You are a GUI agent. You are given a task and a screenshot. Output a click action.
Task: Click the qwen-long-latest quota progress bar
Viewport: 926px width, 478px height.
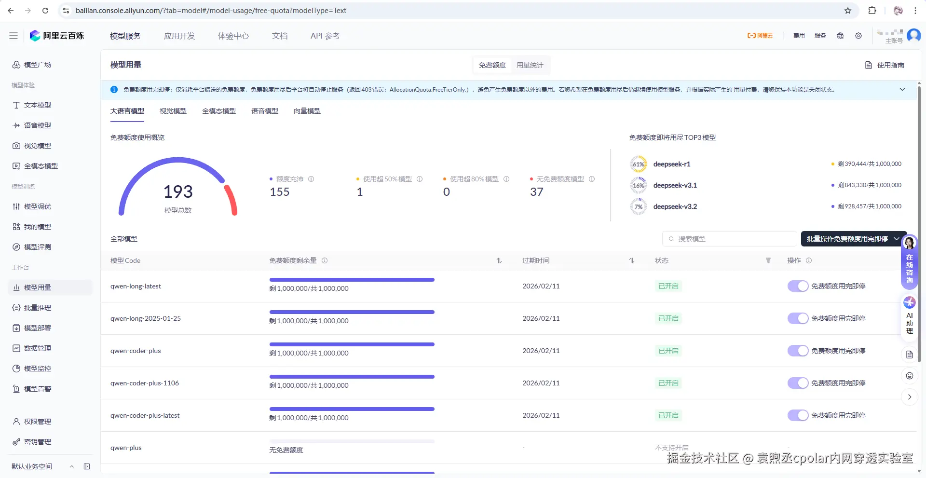(x=352, y=280)
